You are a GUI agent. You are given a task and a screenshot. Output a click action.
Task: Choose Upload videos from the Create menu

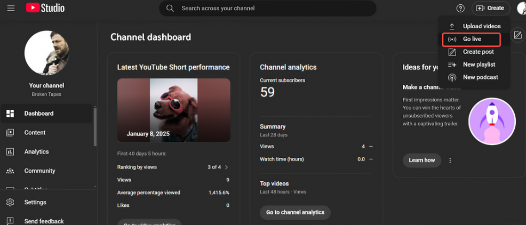click(x=474, y=26)
